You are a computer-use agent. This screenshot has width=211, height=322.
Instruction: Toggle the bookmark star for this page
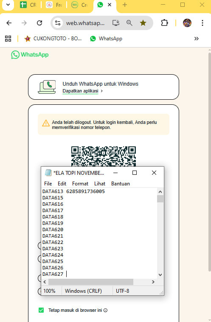pyautogui.click(x=143, y=23)
